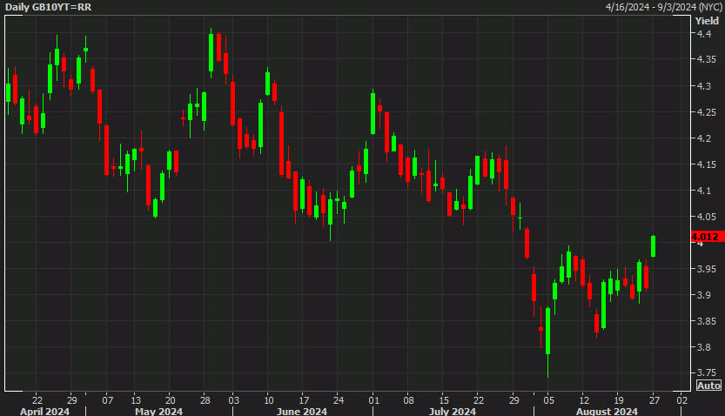Click the Daily GB10YT=RR chart title
Viewport: 725px width, 416px height.
[48, 7]
